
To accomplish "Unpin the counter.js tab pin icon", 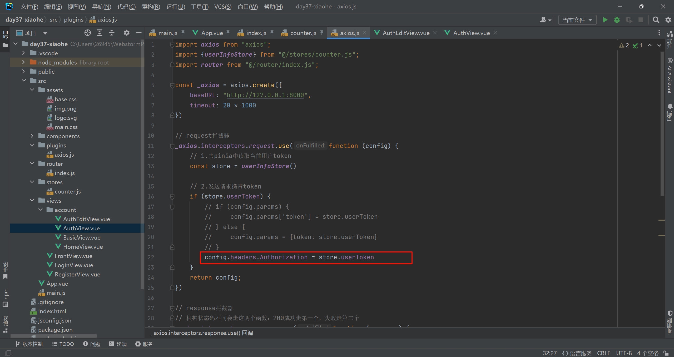I will 322,33.
